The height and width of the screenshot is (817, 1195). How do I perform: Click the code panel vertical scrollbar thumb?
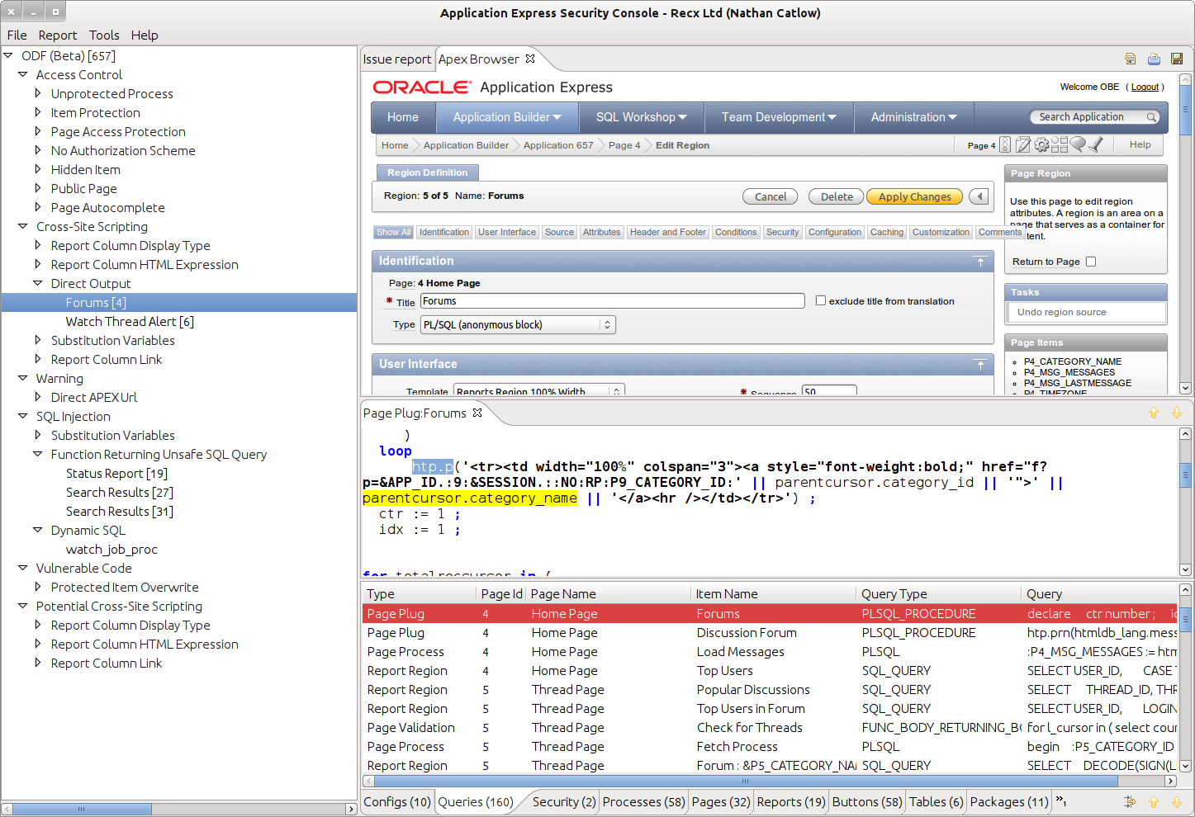pos(1186,475)
